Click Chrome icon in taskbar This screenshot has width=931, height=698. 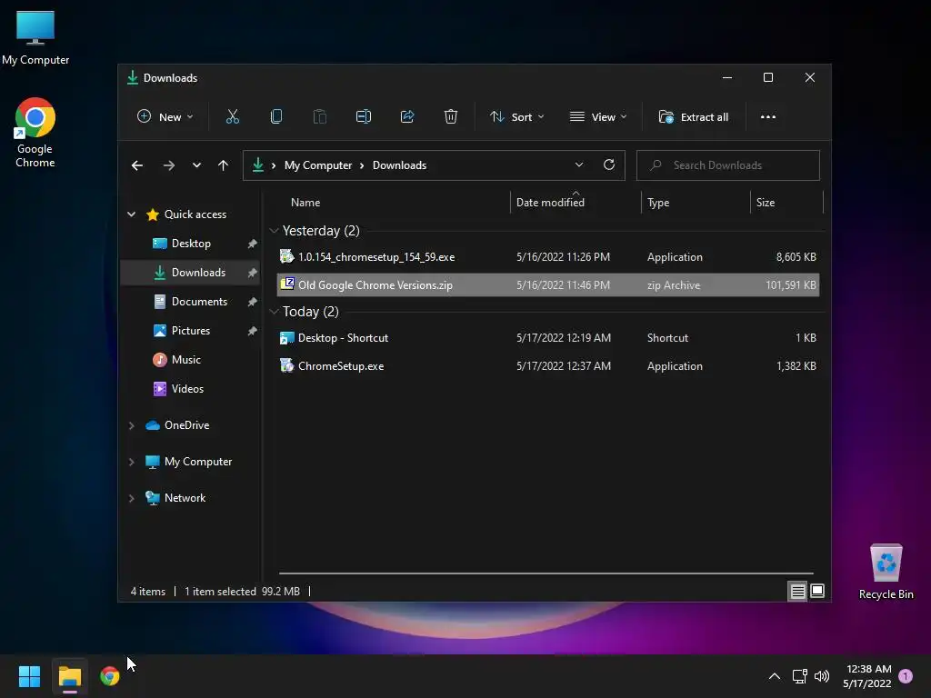[x=110, y=676]
